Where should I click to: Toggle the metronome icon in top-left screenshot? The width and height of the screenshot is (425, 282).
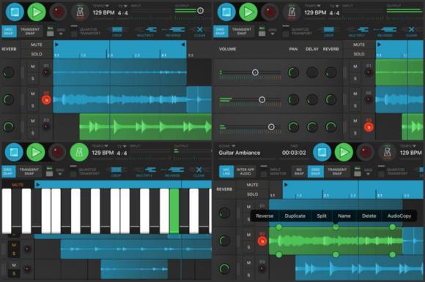(x=80, y=12)
